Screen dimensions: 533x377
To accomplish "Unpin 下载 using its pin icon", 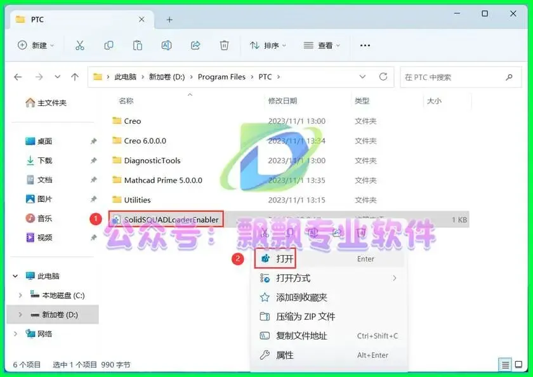I will 93,161.
